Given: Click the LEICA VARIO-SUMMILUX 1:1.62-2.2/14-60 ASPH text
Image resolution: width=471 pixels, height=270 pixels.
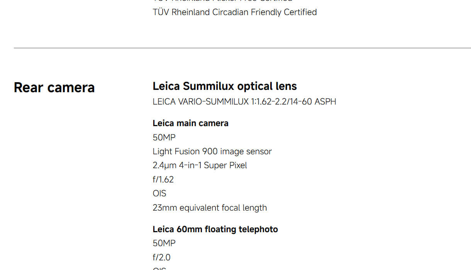Looking at the screenshot, I should [x=244, y=102].
